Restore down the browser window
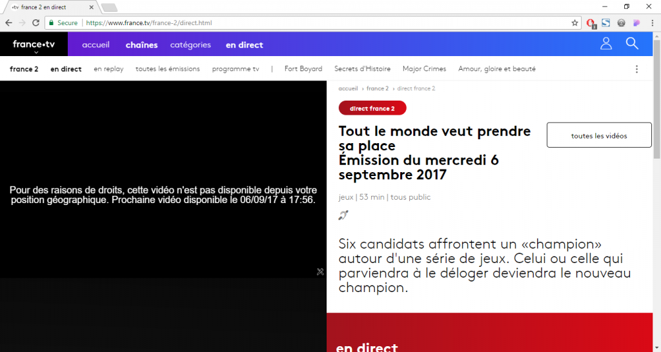The width and height of the screenshot is (661, 352). [626, 6]
